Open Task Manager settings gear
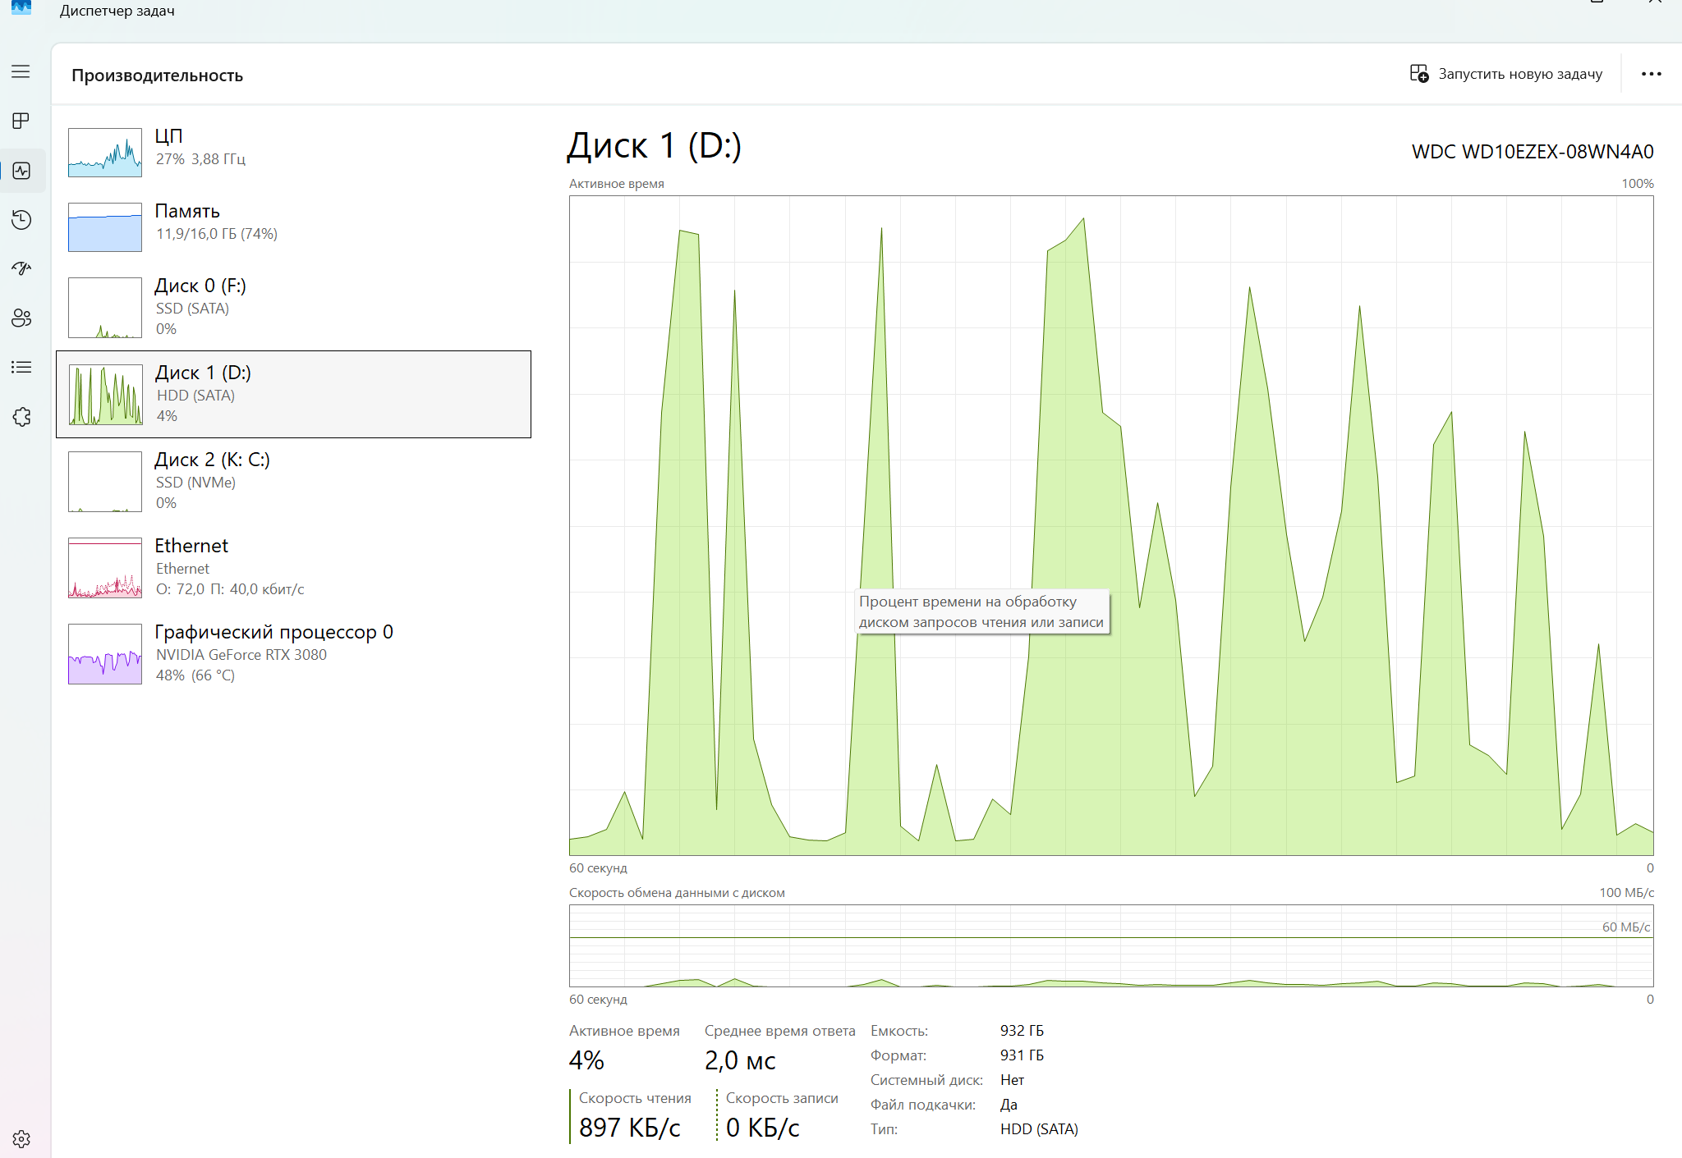 click(x=21, y=1139)
